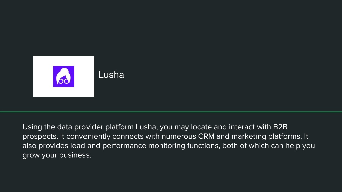Click the word "business." ending the paragraph
This screenshot has height=192, width=342.
(x=75, y=155)
